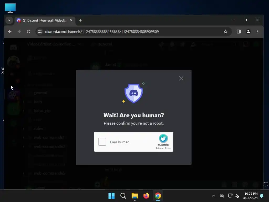Screen dimensions: 269x202
Task: Minimize the Chrome window
Action: (x=233, y=20)
